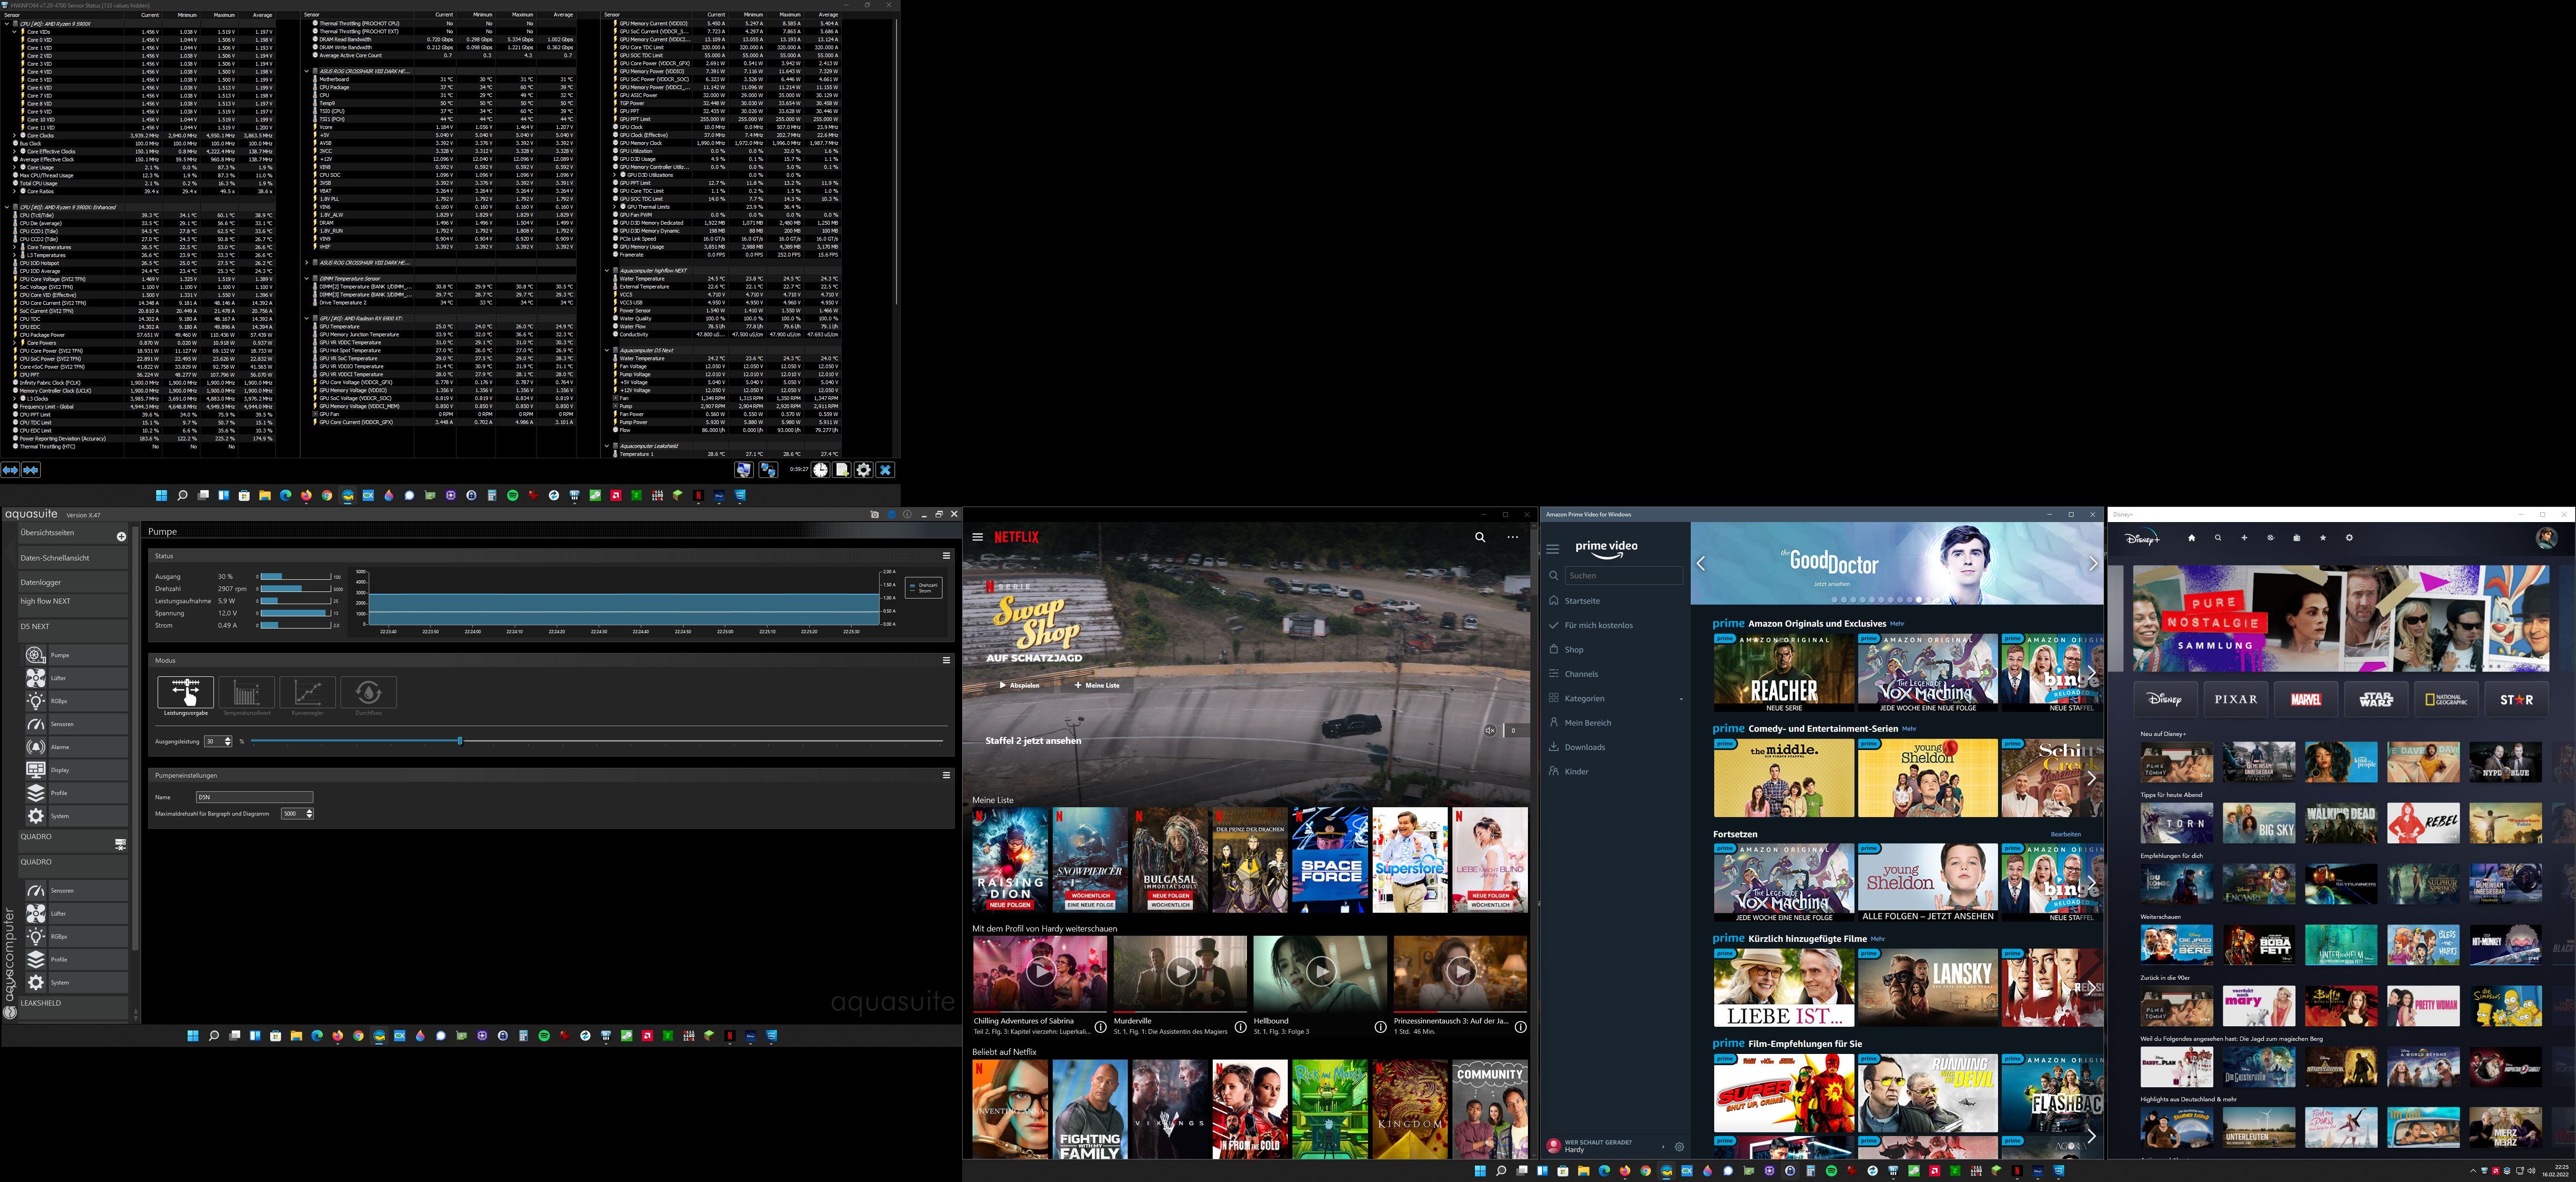
Task: Click Bearbeiten next to Fortsetzen in Prime
Action: pos(2065,834)
